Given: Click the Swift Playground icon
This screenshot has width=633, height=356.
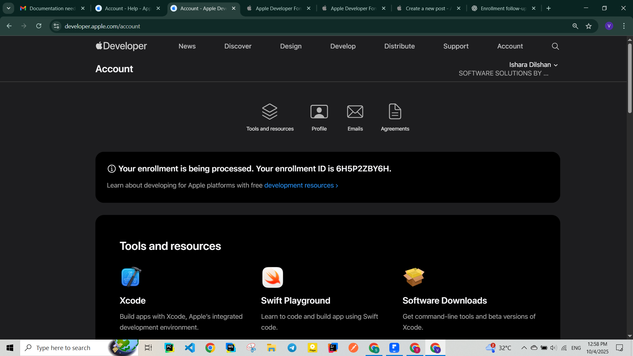Looking at the screenshot, I should [272, 277].
